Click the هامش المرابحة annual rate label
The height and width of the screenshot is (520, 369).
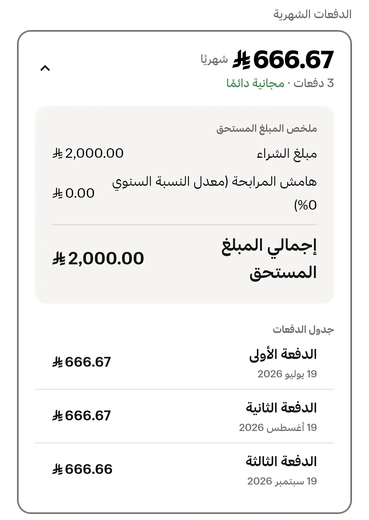click(214, 193)
